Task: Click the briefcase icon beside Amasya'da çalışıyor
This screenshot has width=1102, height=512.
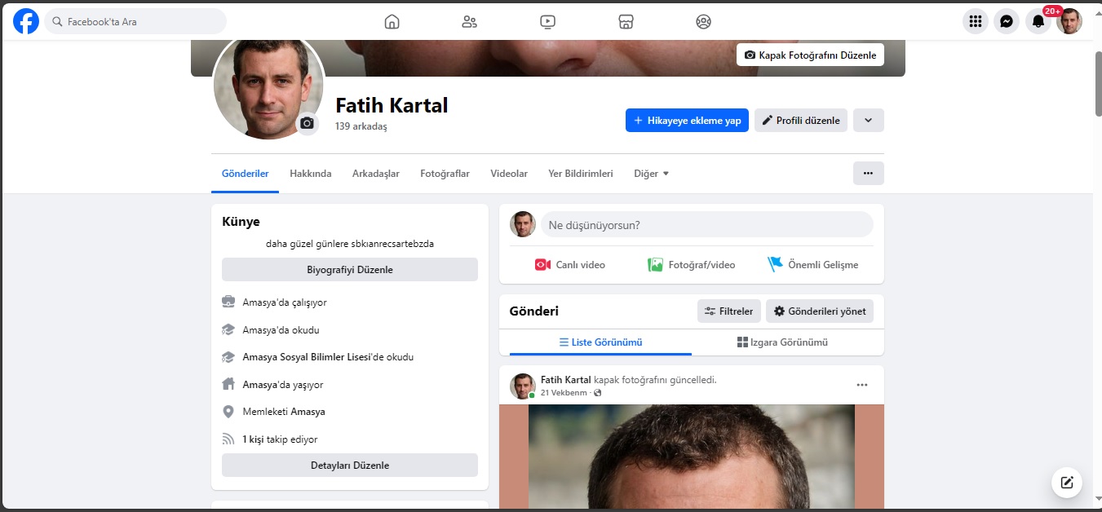Action: (228, 302)
